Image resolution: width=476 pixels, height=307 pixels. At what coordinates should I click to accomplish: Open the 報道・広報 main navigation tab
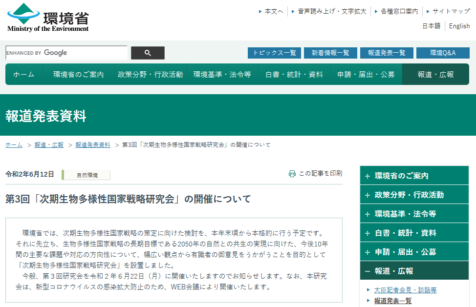tap(435, 75)
